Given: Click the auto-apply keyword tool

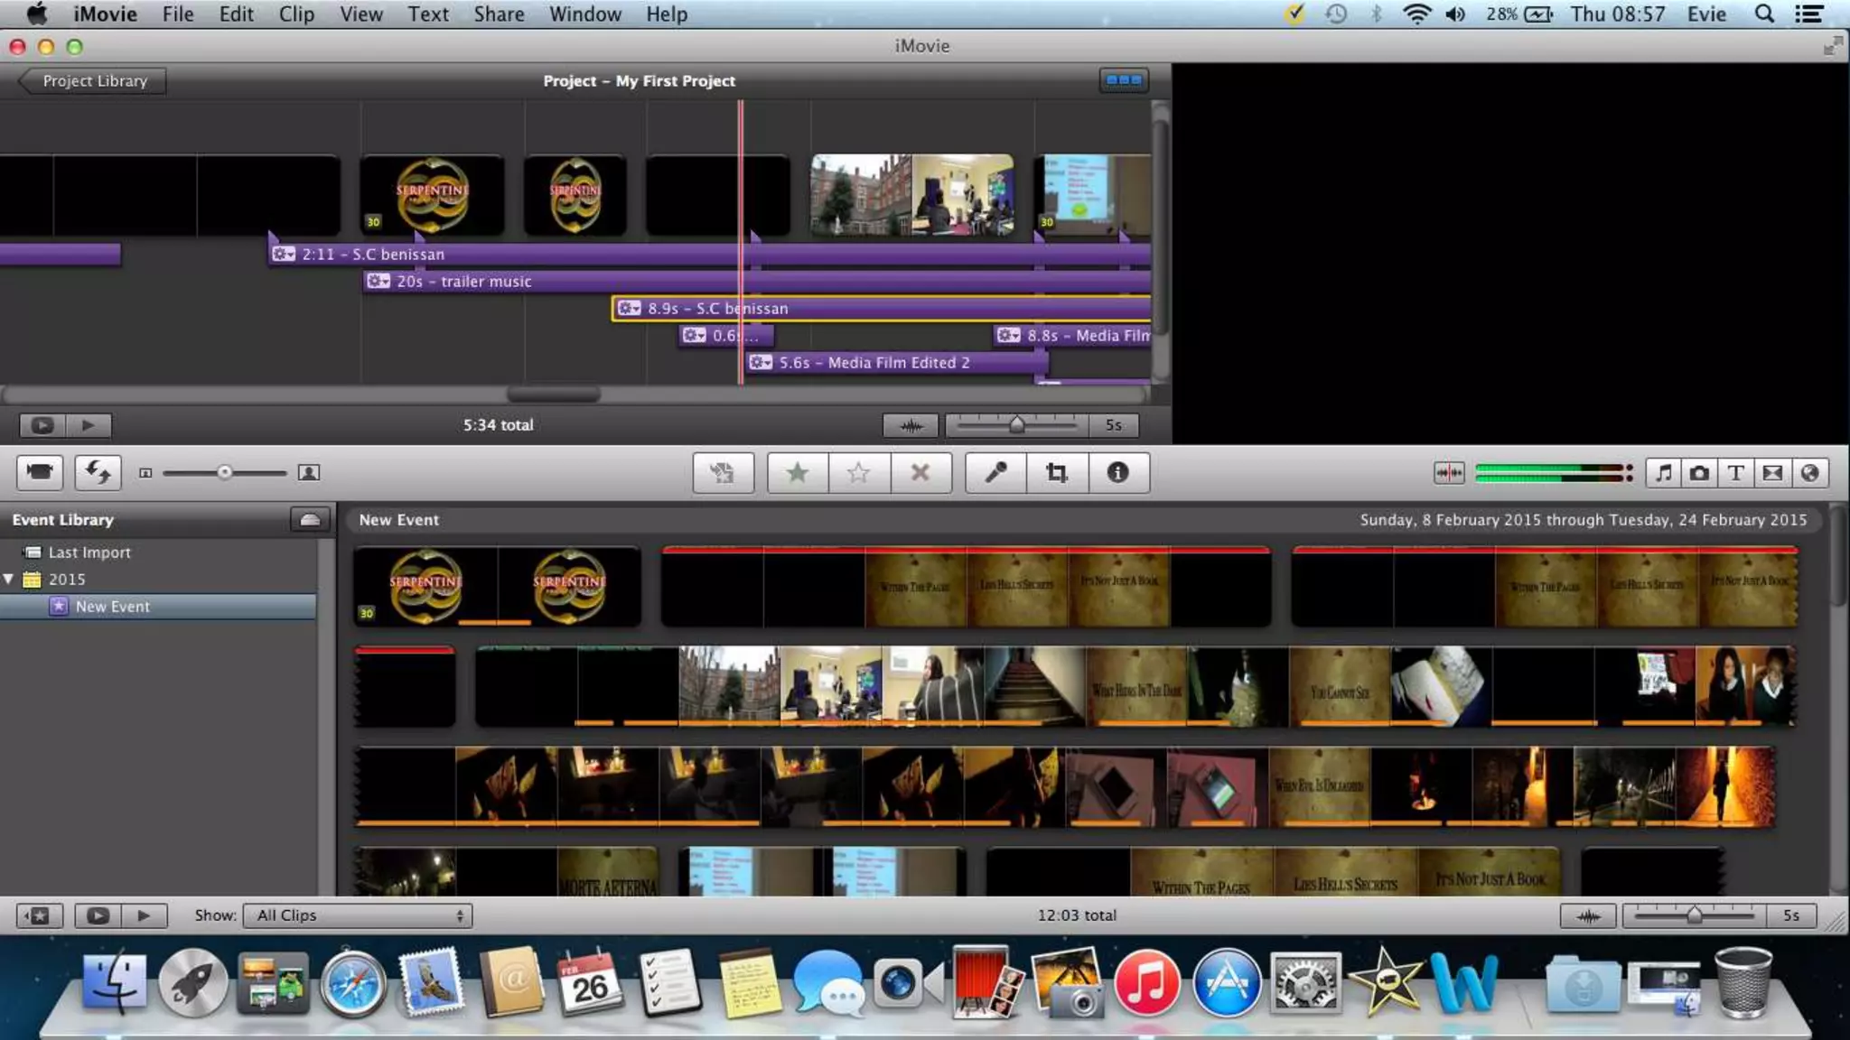Looking at the screenshot, I should [x=723, y=472].
